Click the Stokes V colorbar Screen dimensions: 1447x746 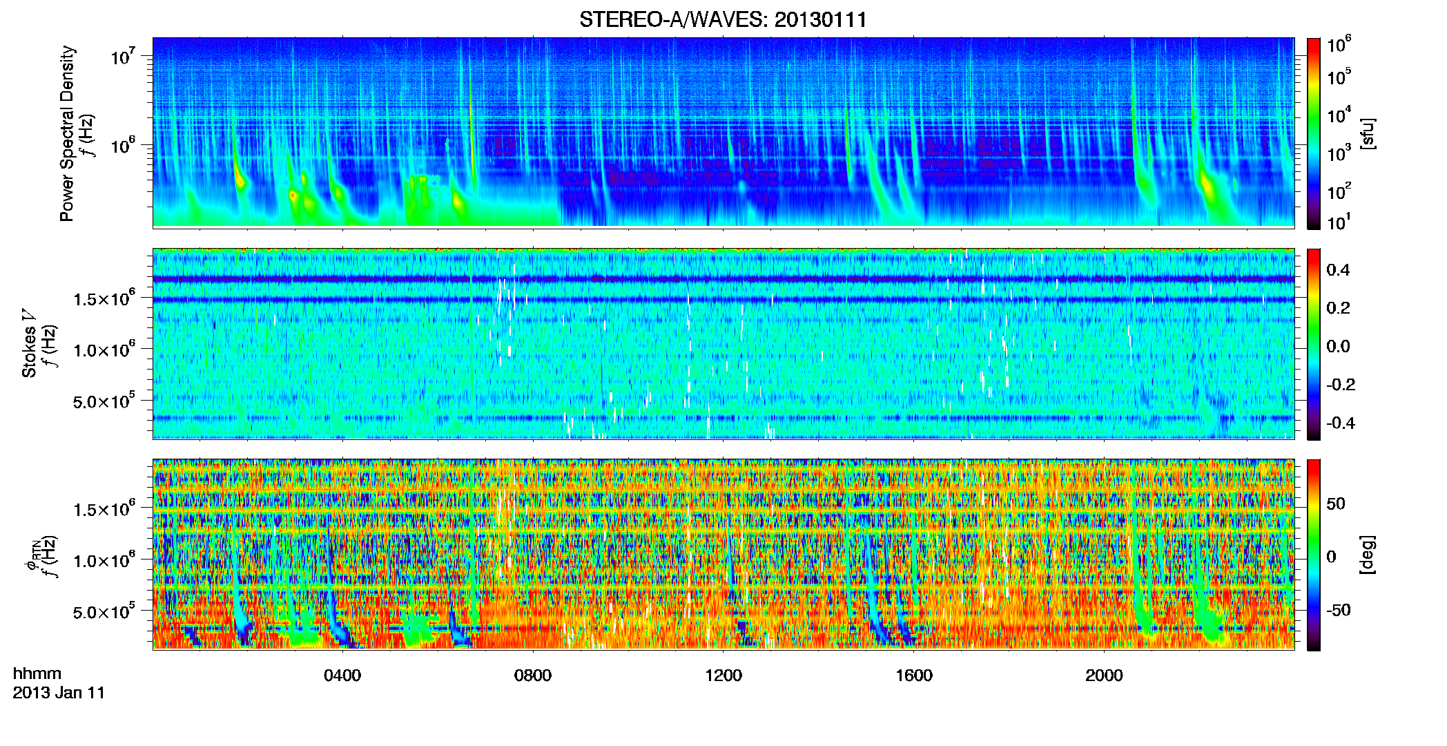(x=1313, y=344)
